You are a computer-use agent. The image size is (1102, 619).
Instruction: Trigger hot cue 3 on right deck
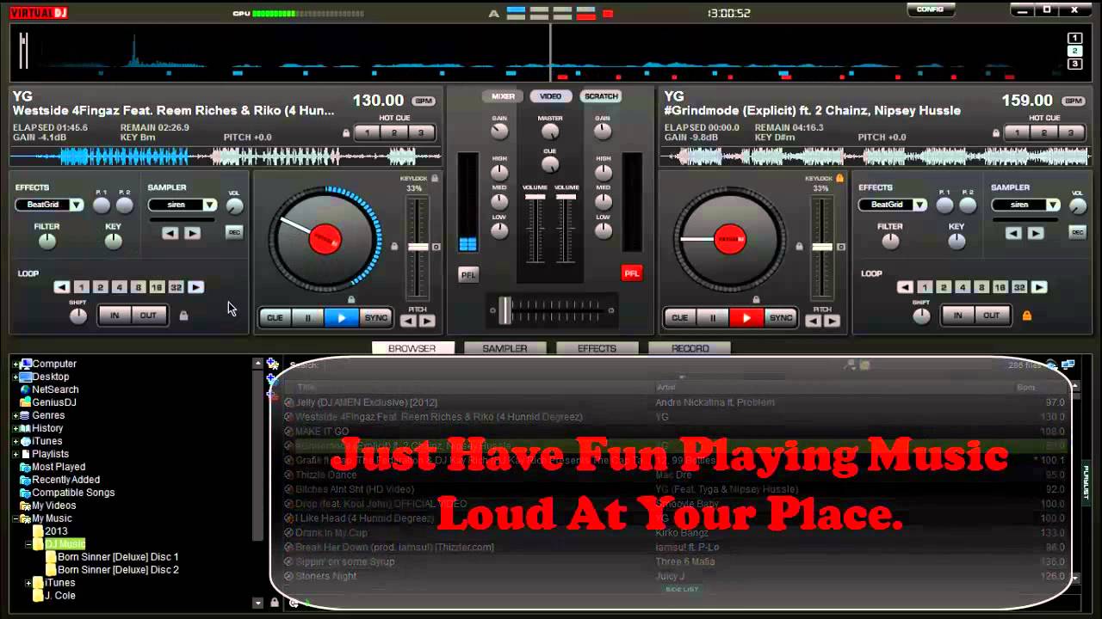1070,133
